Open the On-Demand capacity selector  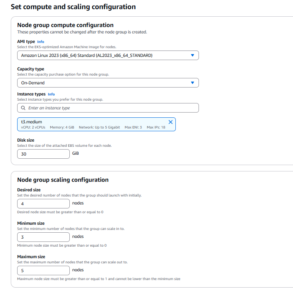(108, 83)
